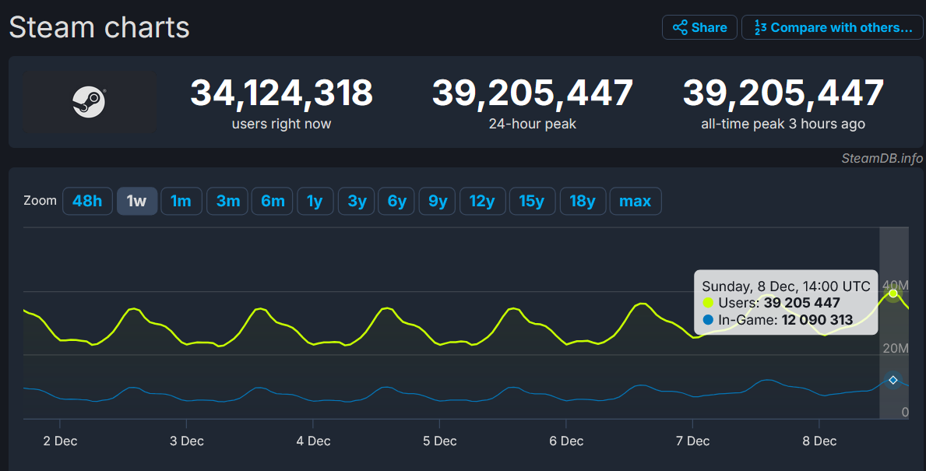Image resolution: width=926 pixels, height=471 pixels.
Task: Click the Users 39 205 447 tooltip line
Action: [772, 303]
